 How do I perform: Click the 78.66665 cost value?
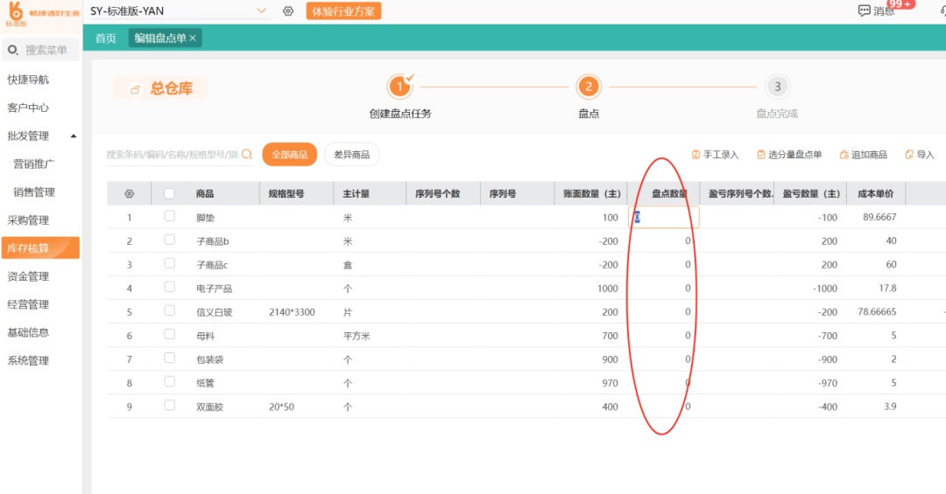click(877, 311)
